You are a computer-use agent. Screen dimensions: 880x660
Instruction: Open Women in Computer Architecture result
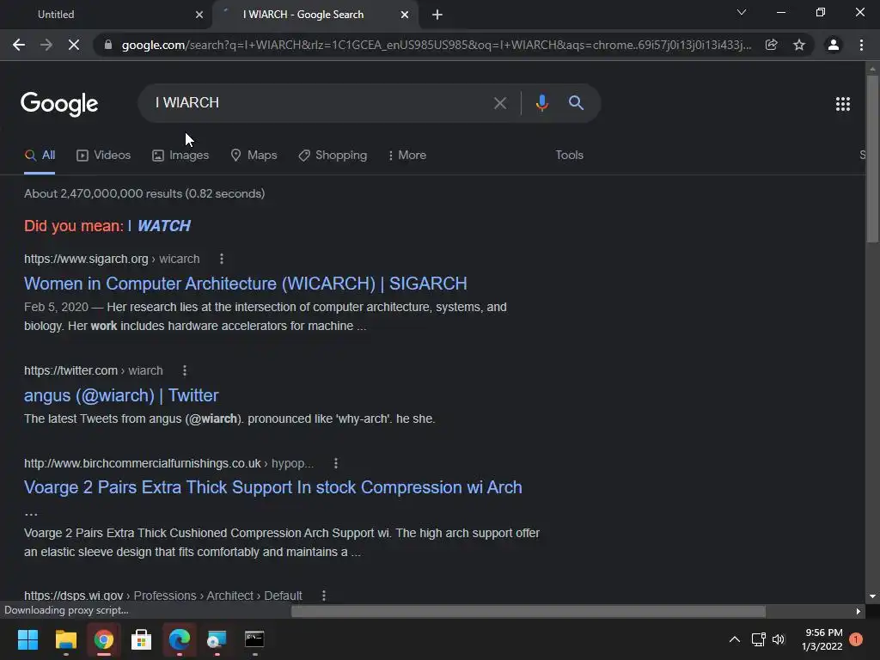[245, 284]
